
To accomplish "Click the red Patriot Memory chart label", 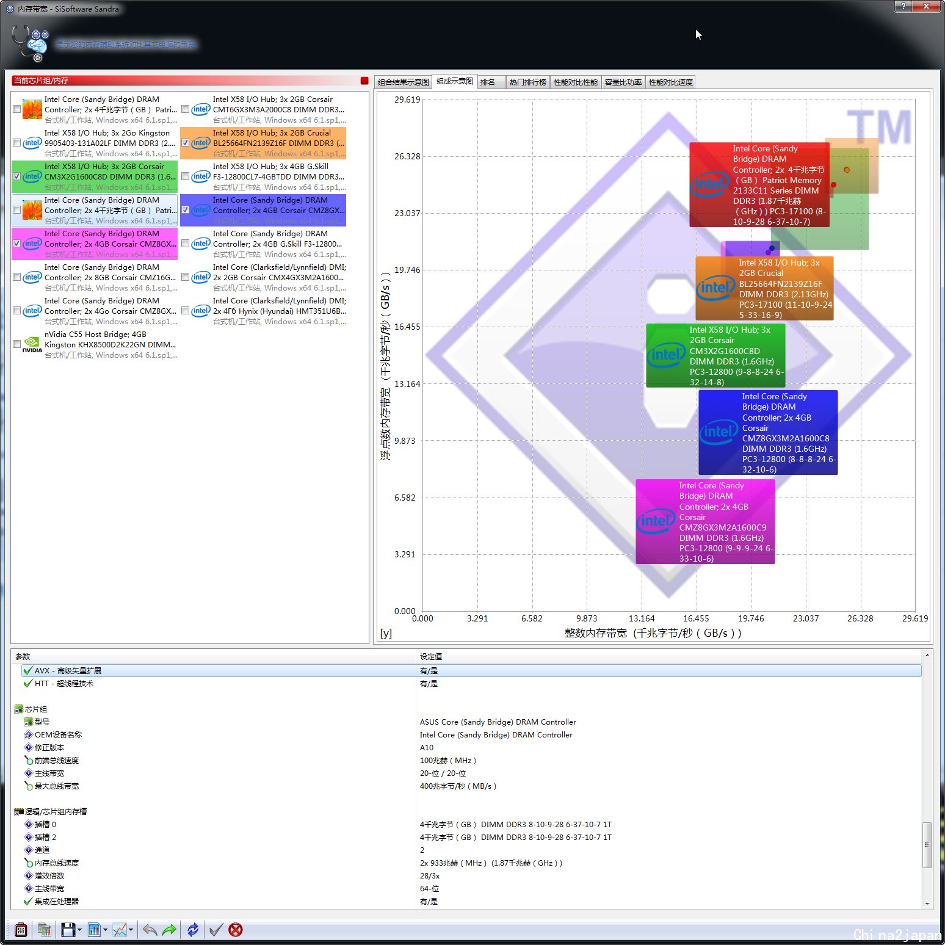I will coord(759,185).
